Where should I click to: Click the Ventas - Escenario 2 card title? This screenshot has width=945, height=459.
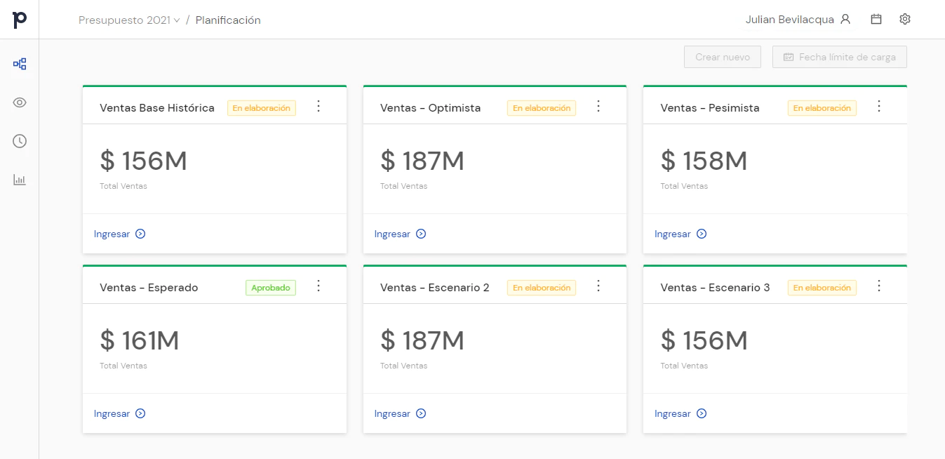435,288
